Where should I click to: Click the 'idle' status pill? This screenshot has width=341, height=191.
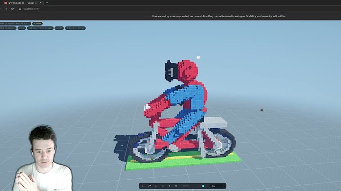tap(21, 28)
